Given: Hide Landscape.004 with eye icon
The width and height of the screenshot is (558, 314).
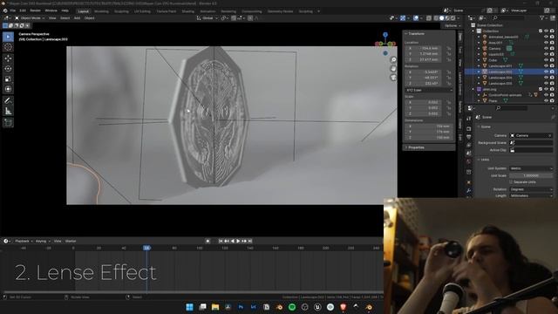Looking at the screenshot, I should (x=546, y=78).
